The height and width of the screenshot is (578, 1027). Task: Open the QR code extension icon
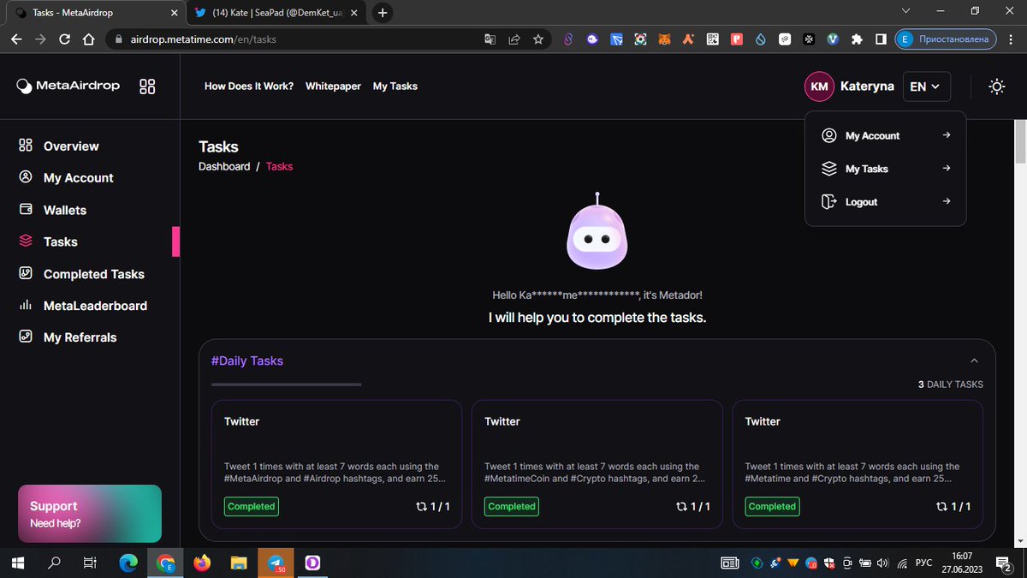click(x=712, y=39)
